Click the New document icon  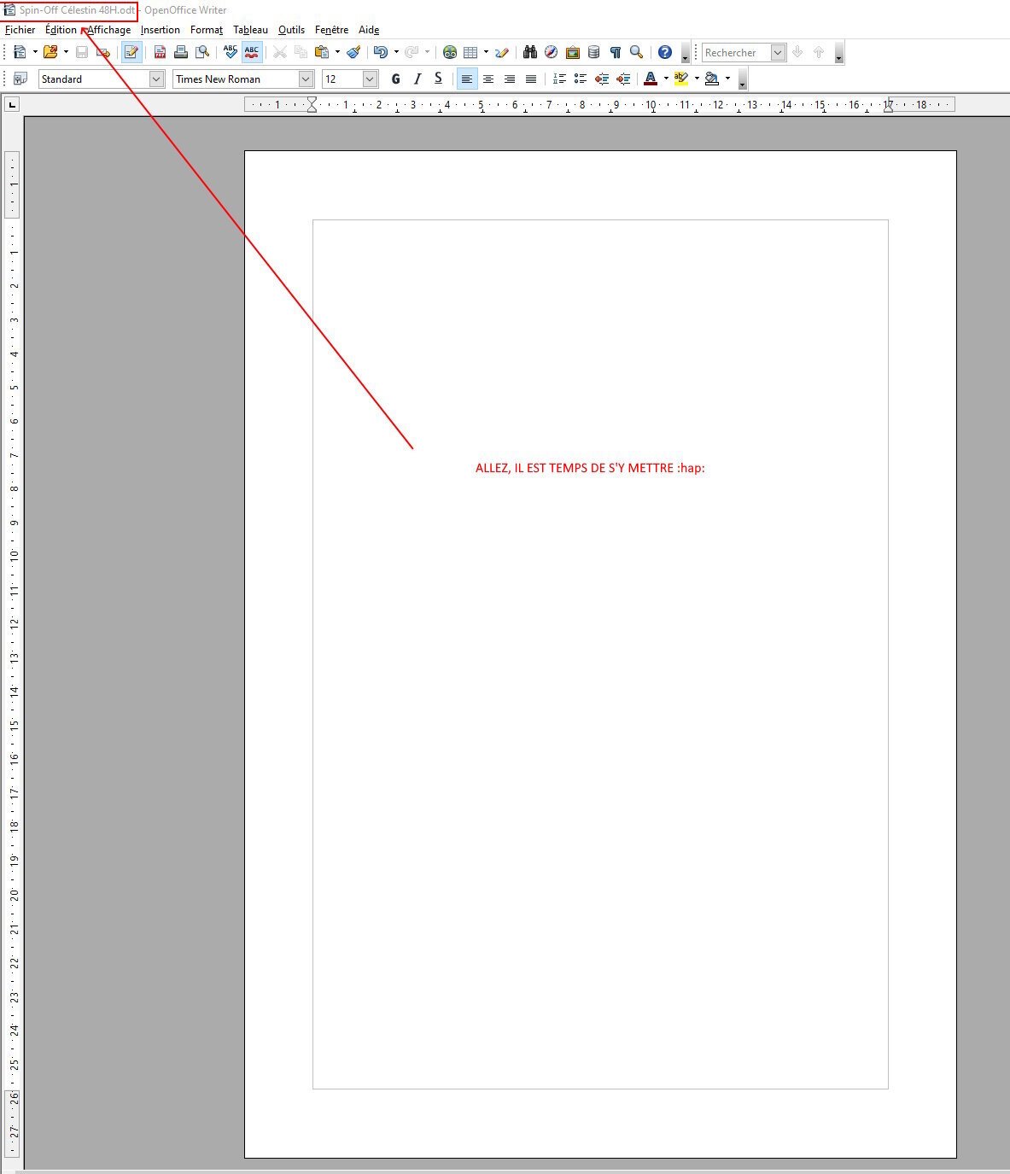coord(20,52)
